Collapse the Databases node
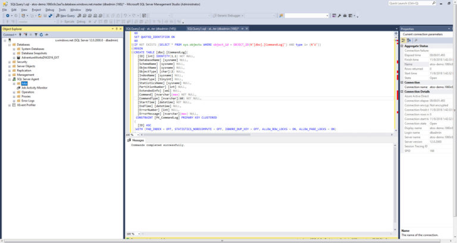 point(10,45)
